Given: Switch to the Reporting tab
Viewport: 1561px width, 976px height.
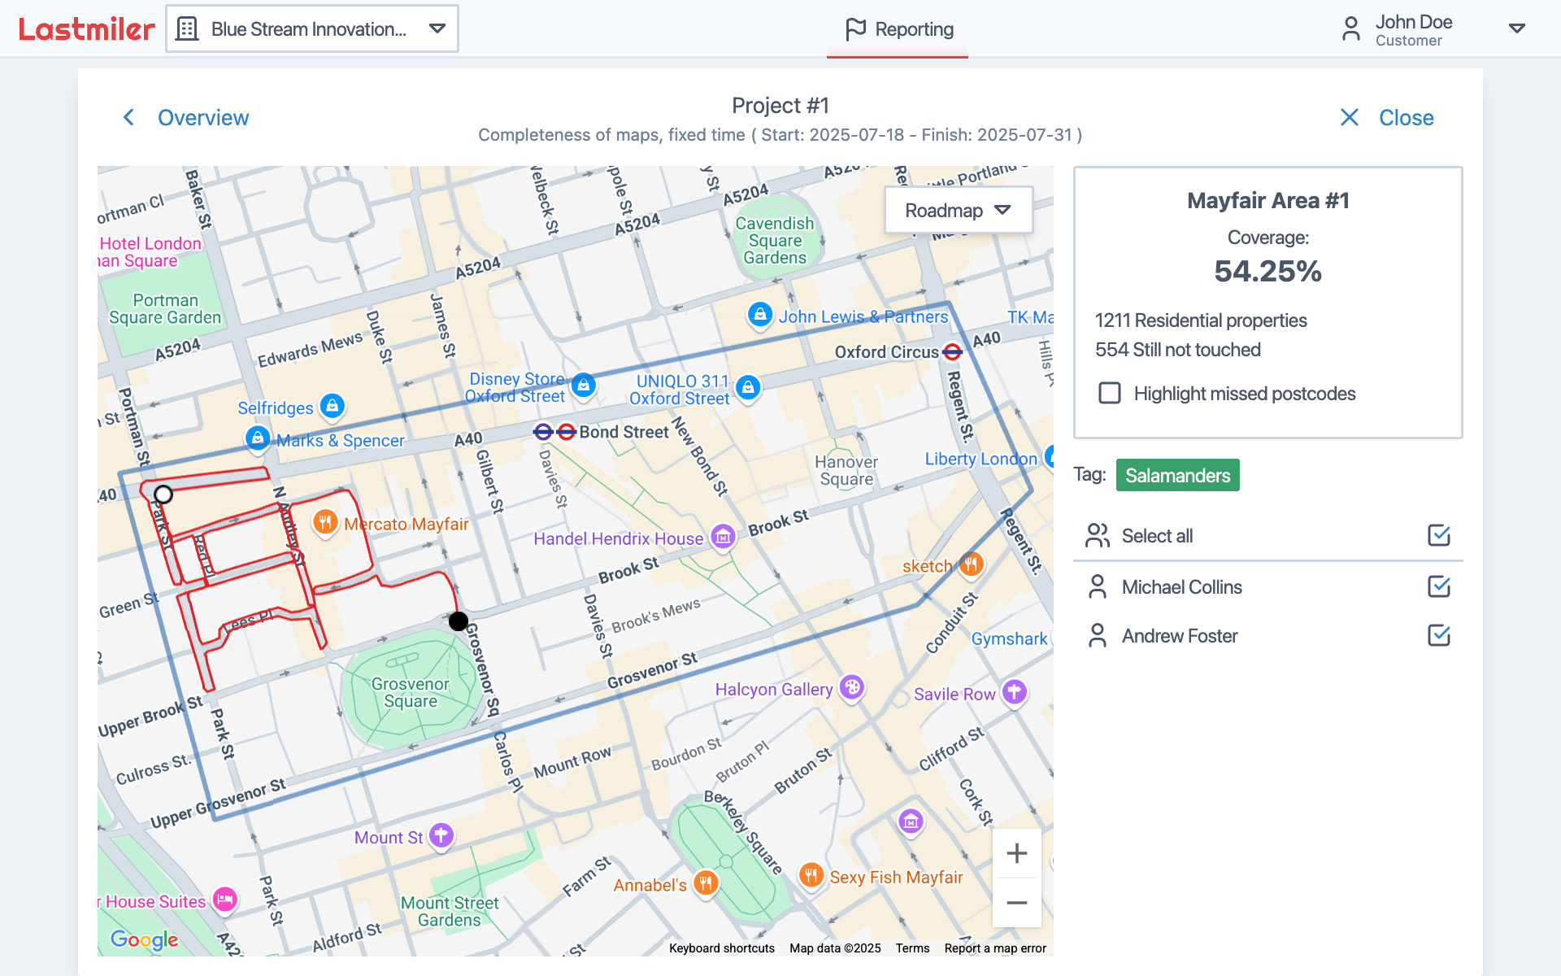Looking at the screenshot, I should tap(898, 29).
